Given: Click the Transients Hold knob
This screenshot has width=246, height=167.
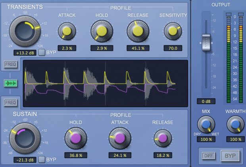Looking at the screenshot, I should click(102, 31).
